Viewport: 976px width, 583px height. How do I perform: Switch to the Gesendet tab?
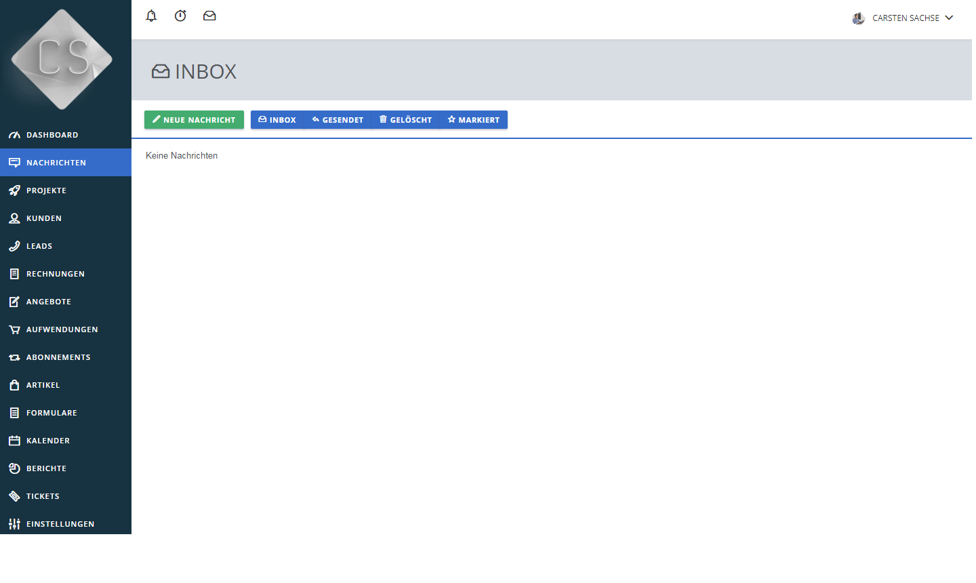(338, 120)
